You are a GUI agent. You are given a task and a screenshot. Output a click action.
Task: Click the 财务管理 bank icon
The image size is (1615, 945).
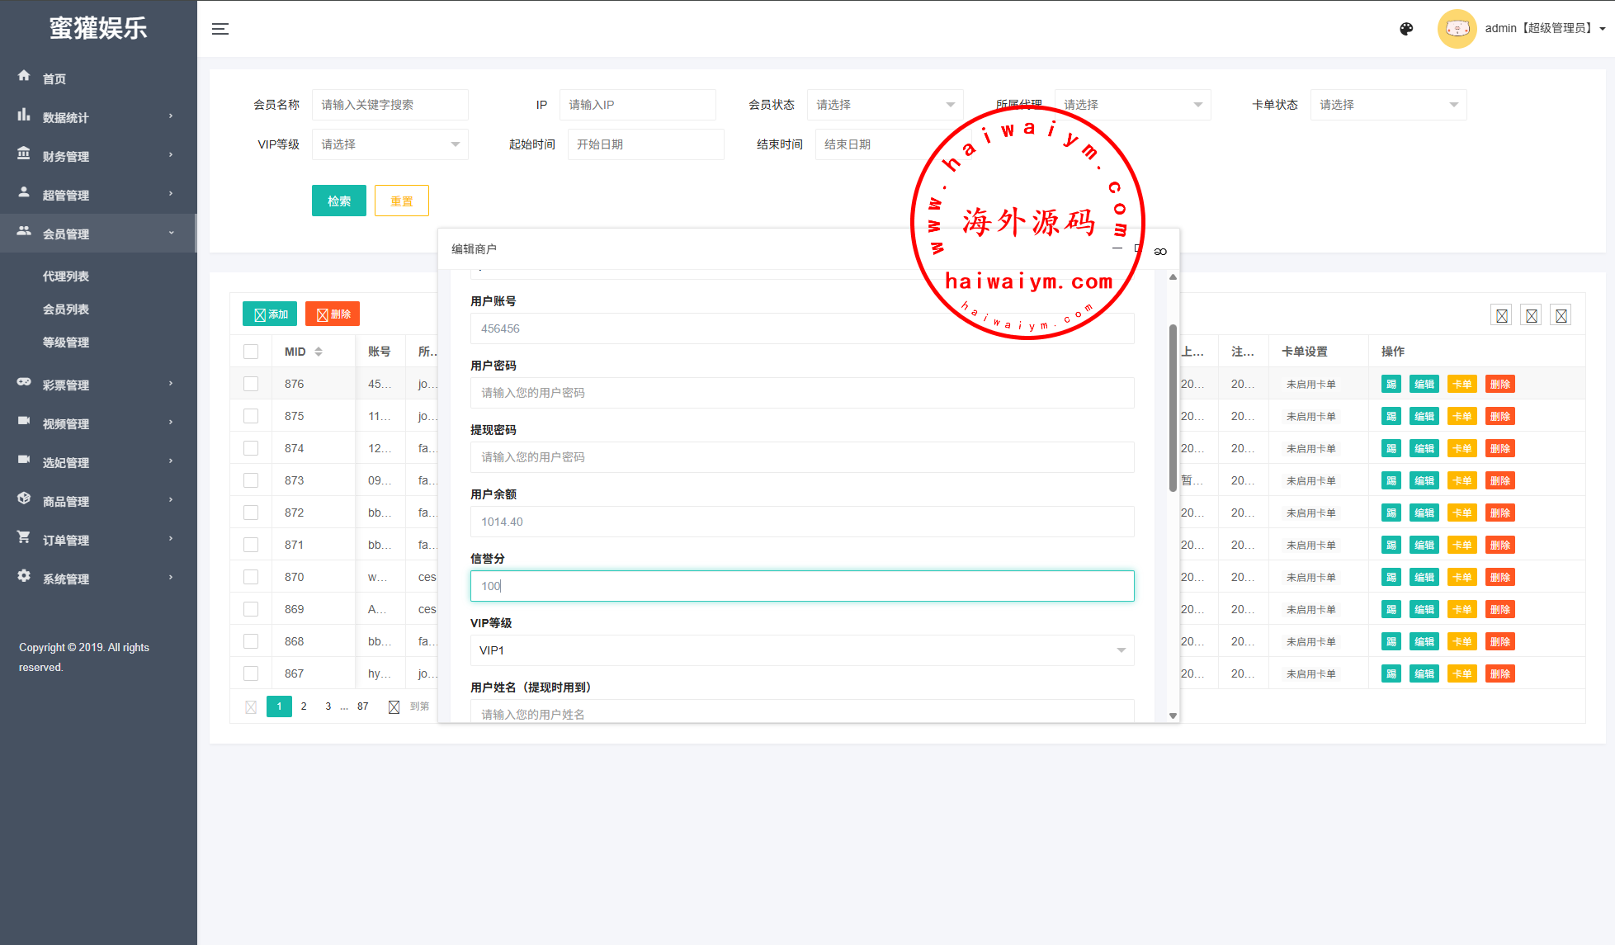click(x=24, y=154)
